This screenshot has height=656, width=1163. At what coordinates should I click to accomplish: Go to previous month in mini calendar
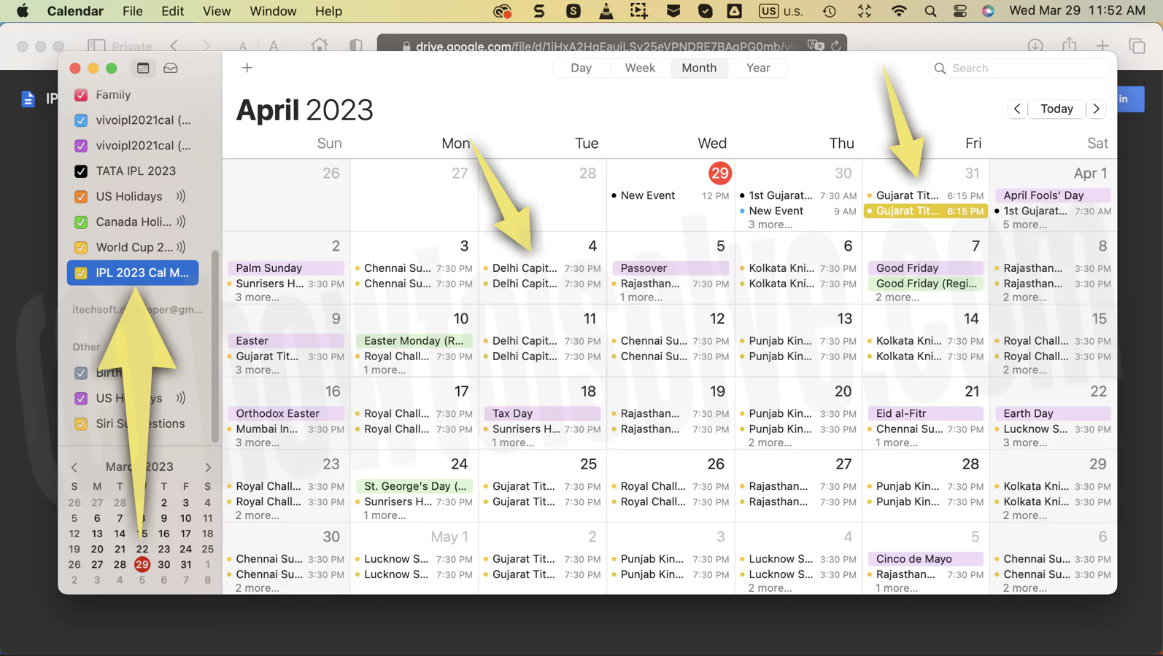click(x=74, y=467)
